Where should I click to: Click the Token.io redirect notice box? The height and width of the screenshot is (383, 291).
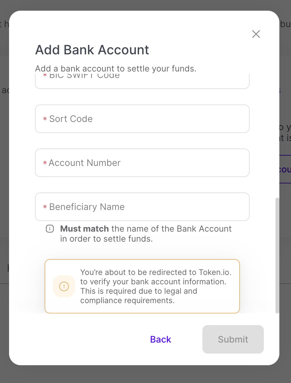pos(142,286)
